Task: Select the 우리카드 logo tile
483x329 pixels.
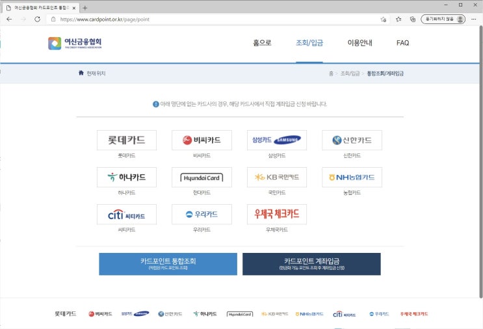Action: pyautogui.click(x=202, y=214)
